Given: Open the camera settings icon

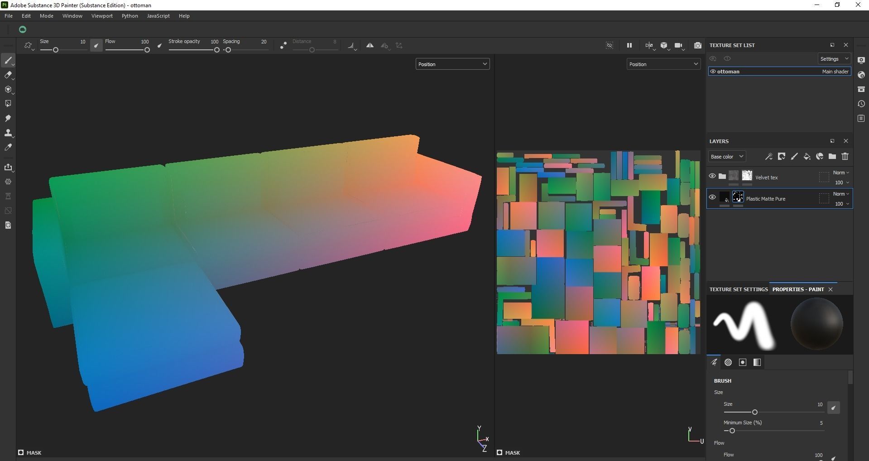Looking at the screenshot, I should [x=679, y=45].
